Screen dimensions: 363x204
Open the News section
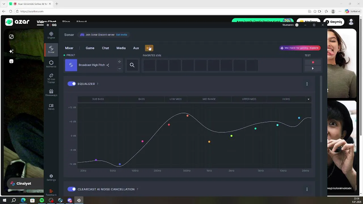pyautogui.click(x=51, y=107)
